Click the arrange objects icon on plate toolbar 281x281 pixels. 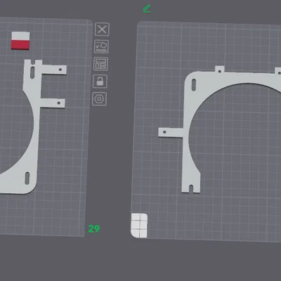pos(100,64)
